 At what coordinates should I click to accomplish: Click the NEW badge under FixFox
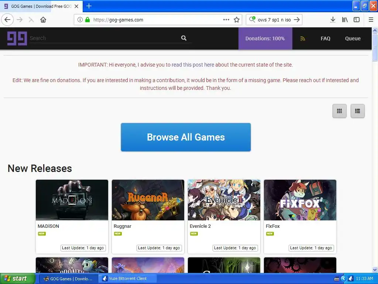tap(270, 234)
